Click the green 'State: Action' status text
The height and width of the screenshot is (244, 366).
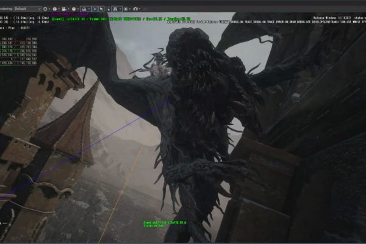(x=154, y=226)
